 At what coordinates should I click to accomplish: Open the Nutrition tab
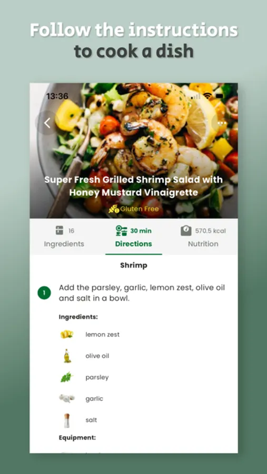click(203, 236)
